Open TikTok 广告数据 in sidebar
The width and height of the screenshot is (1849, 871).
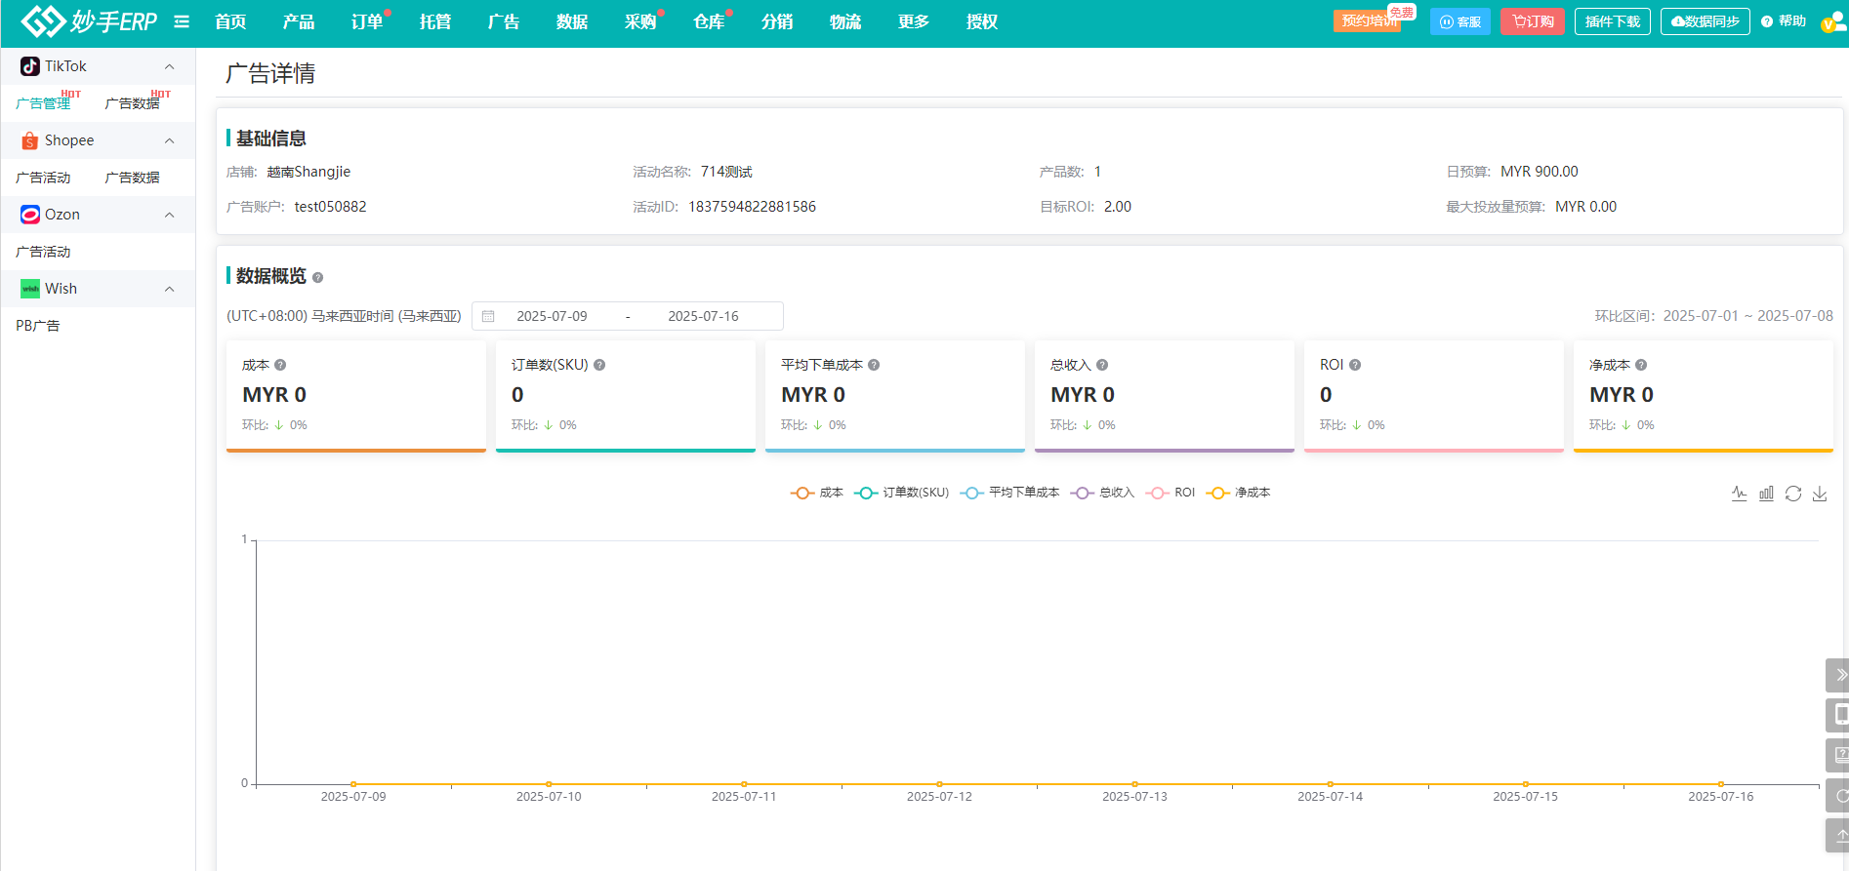point(132,103)
